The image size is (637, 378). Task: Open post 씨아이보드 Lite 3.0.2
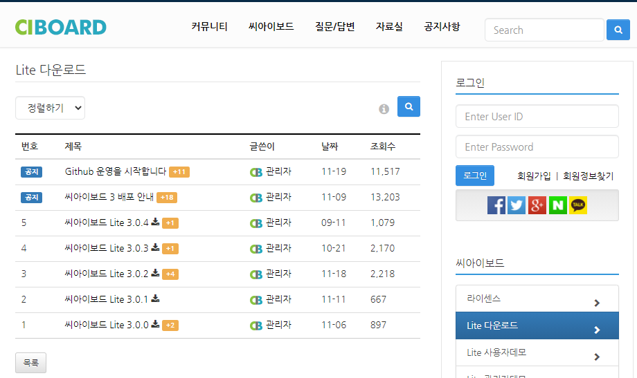tap(107, 274)
